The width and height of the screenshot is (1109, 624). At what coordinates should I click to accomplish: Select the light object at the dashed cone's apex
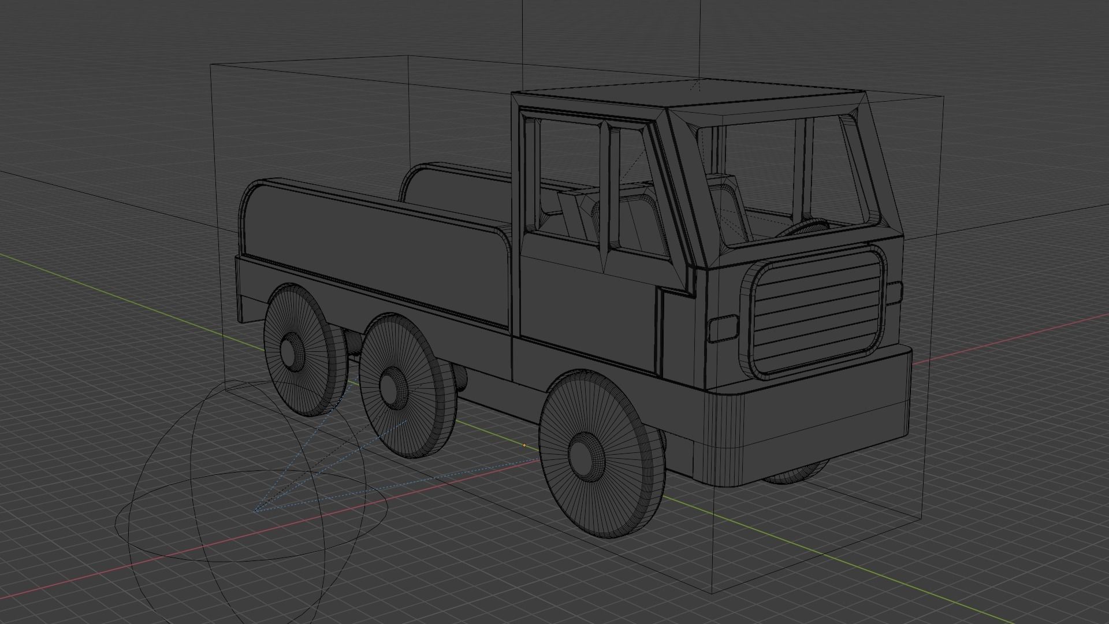pyautogui.click(x=255, y=511)
